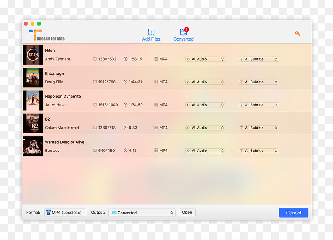This screenshot has width=333, height=240.
Task: Click the clock duration icon for Hitch
Action: (x=125, y=59)
